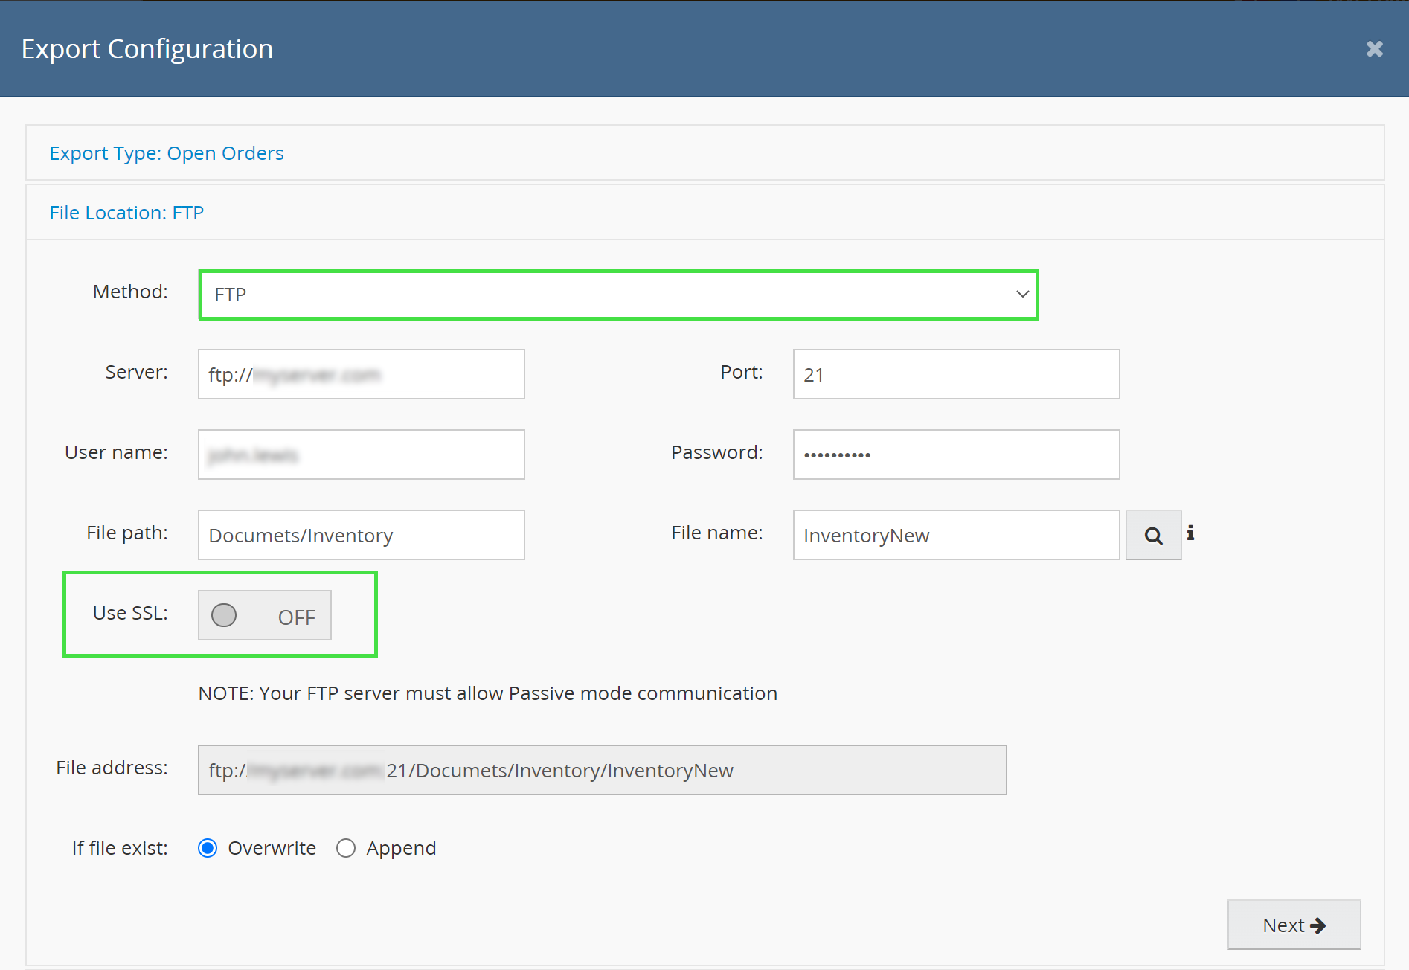Select the Overwrite radio button
This screenshot has height=970, width=1409.
tap(208, 848)
